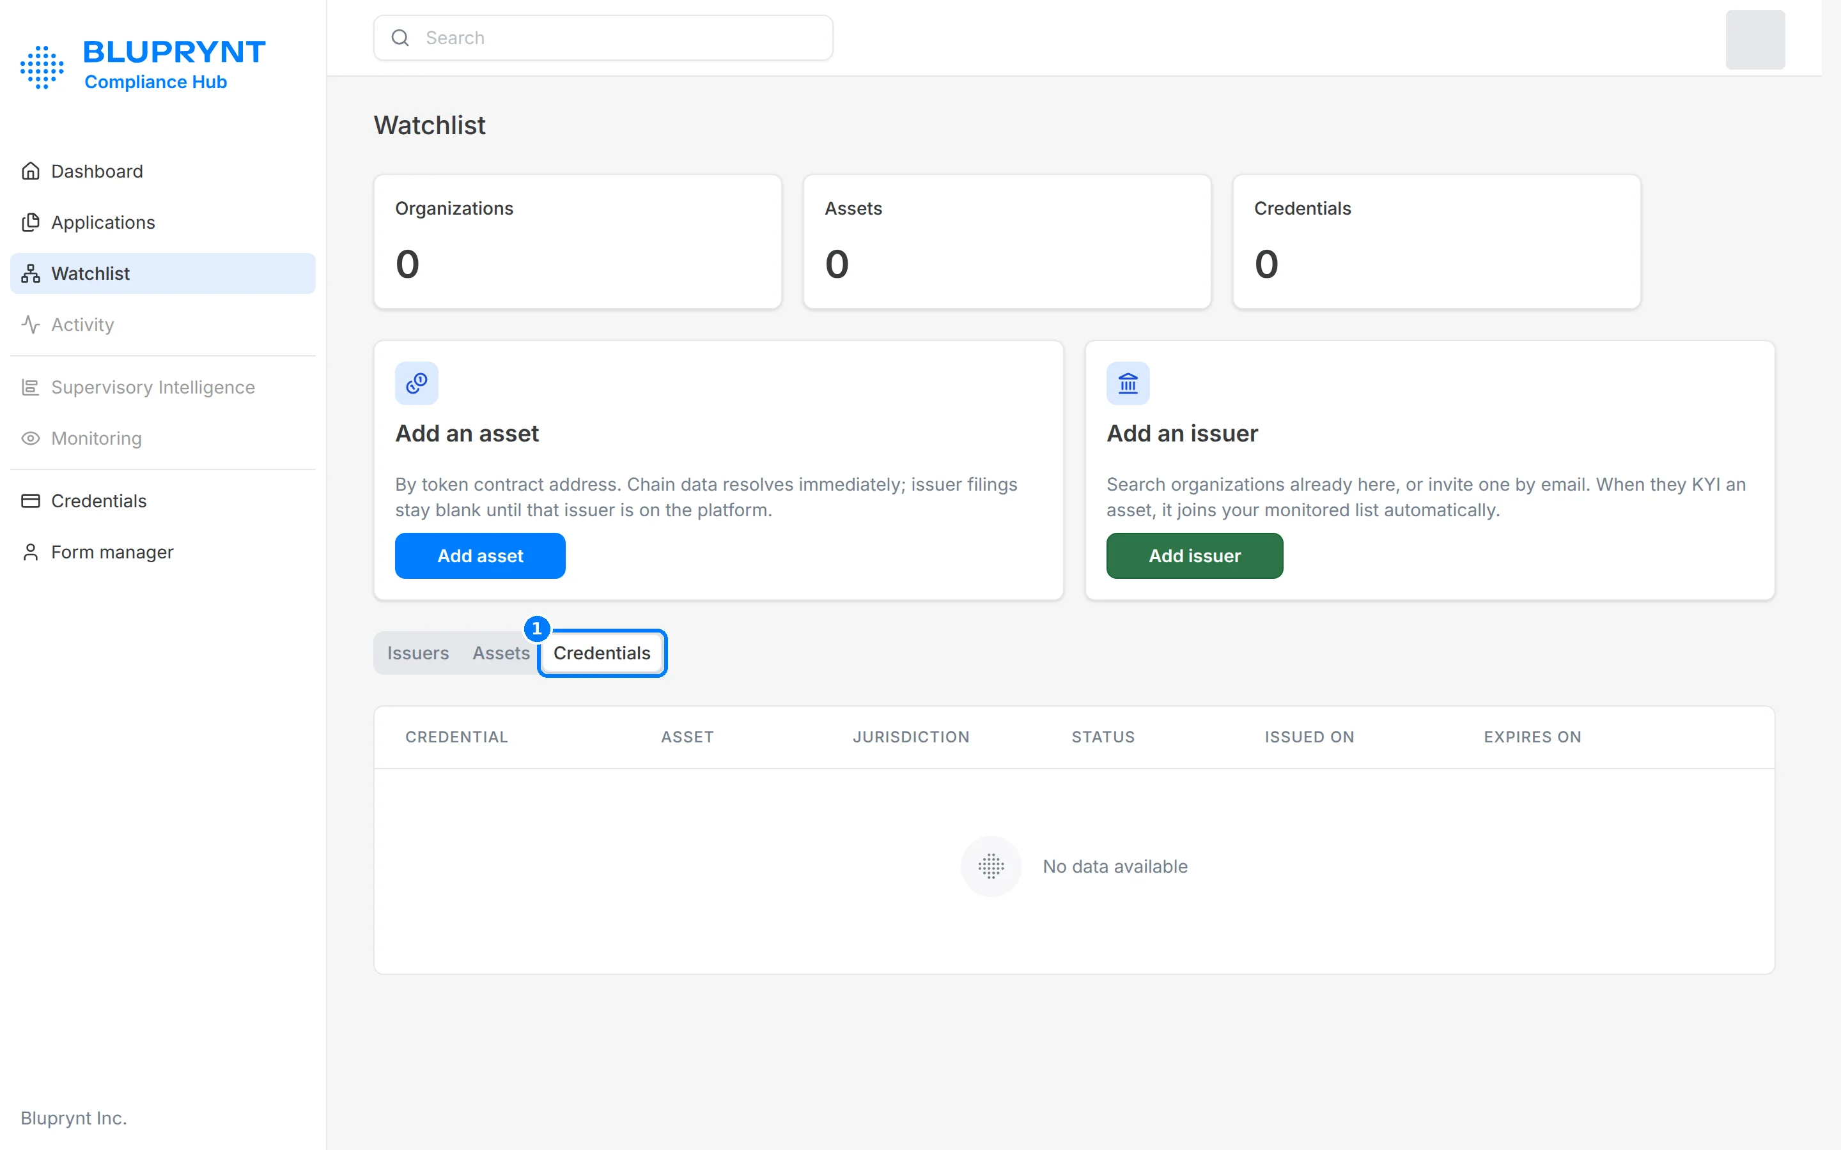Screen dimensions: 1841x1150
Task: Click the STATUS column header
Action: point(1103,736)
